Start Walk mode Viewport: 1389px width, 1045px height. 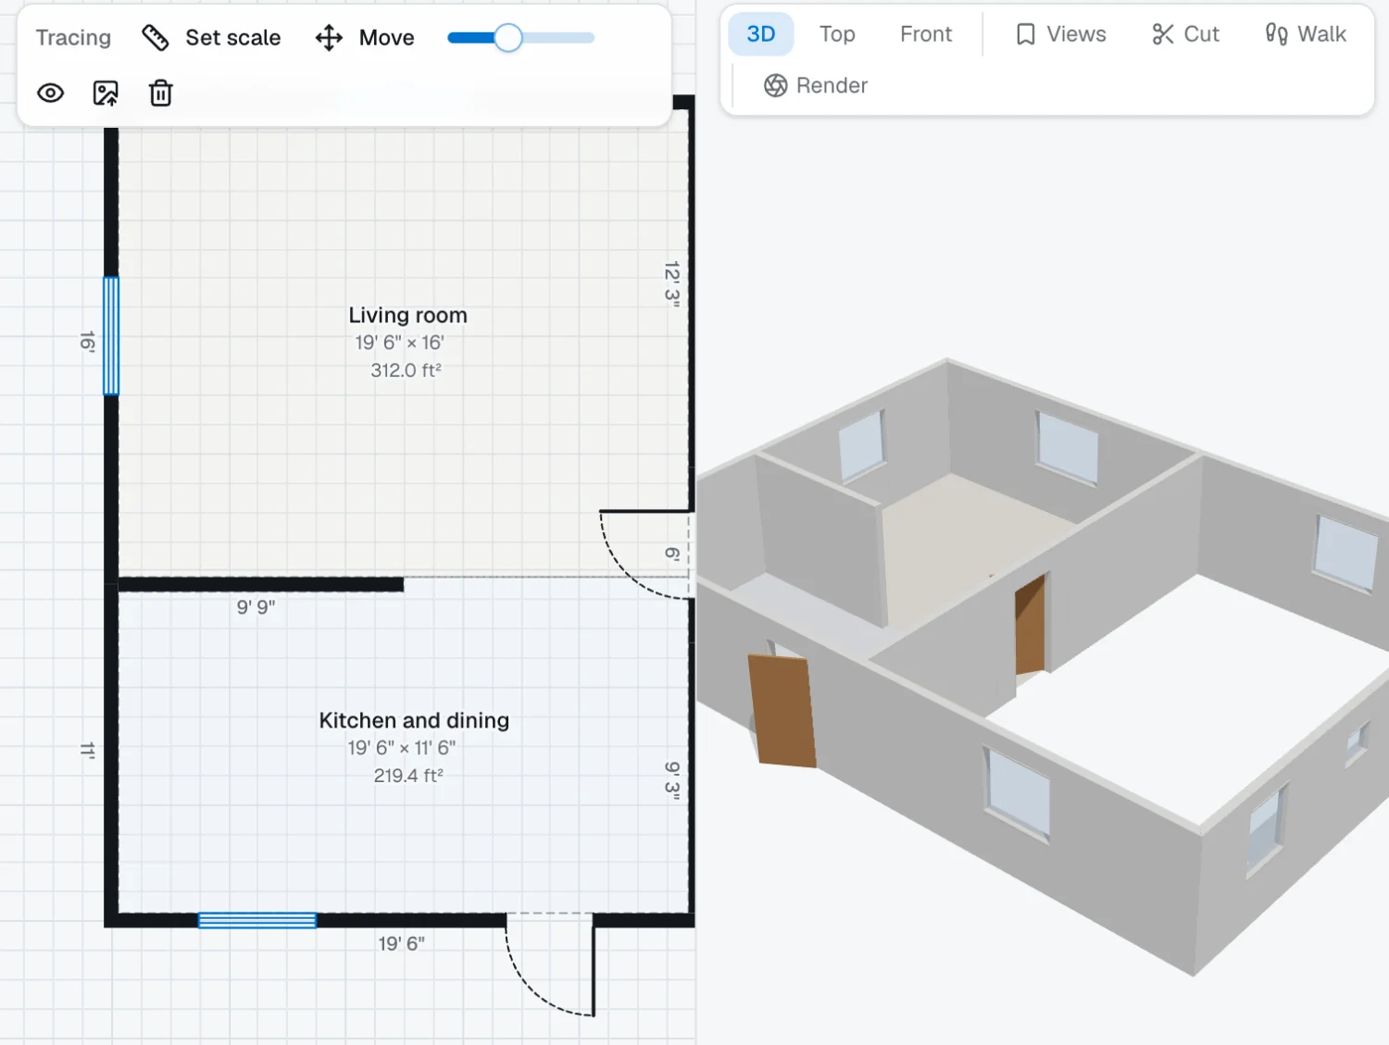point(1306,34)
